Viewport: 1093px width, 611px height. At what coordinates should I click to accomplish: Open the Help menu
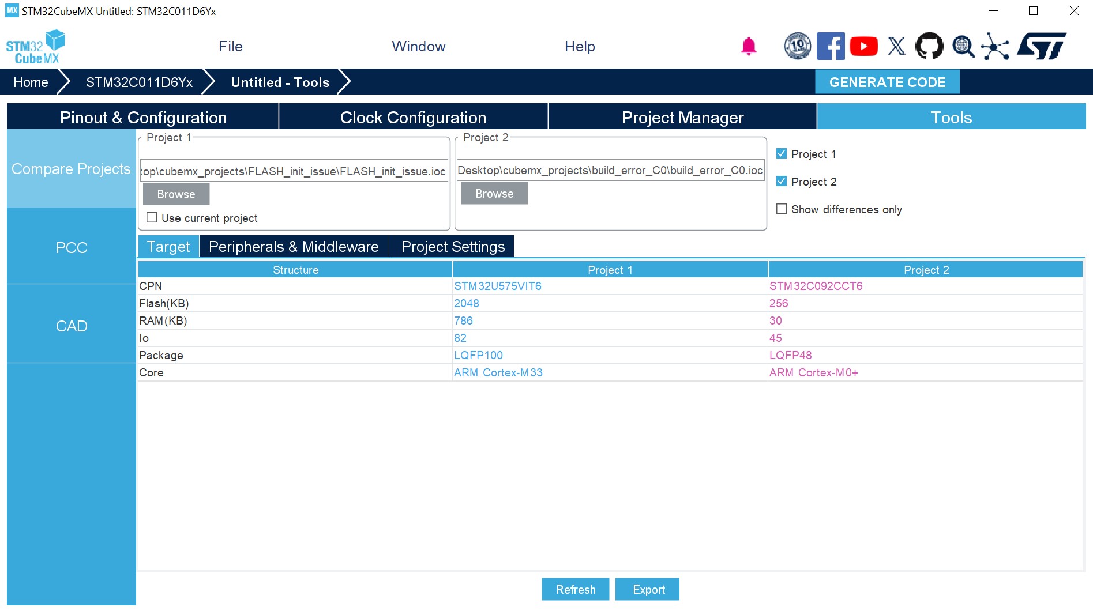tap(580, 47)
